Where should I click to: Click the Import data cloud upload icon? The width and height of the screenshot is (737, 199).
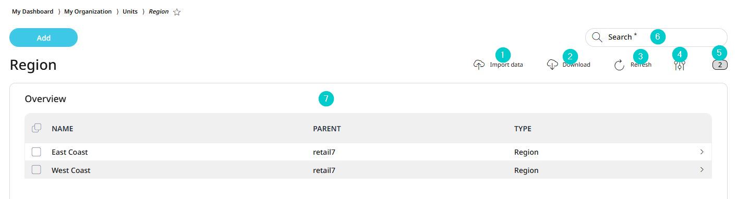(x=479, y=65)
